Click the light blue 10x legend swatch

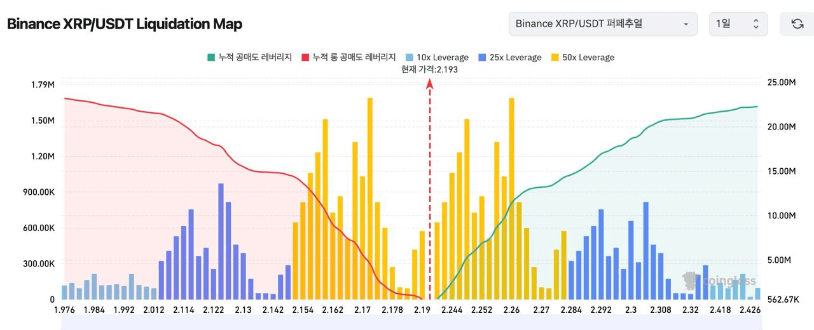(x=409, y=57)
